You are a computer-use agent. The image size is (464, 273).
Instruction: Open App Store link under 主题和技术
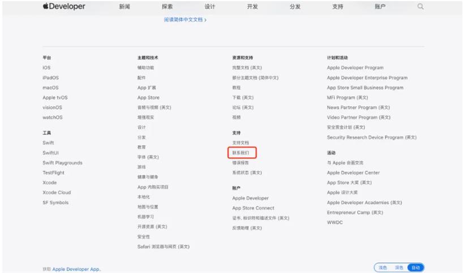[148, 97]
